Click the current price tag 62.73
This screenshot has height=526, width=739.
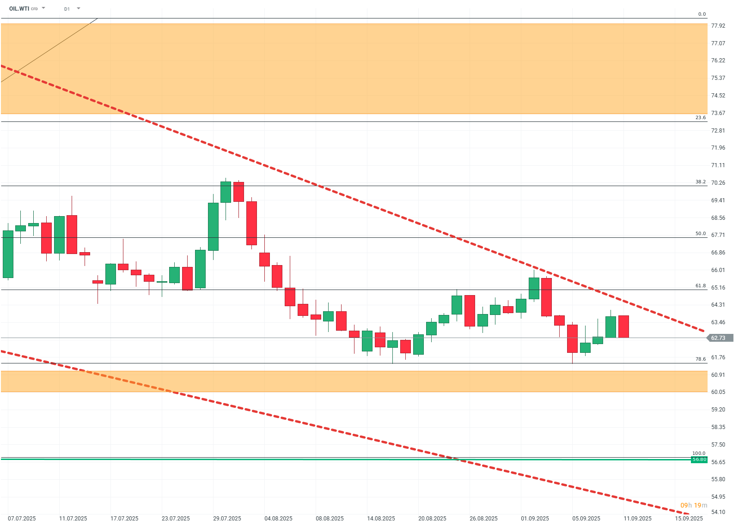pyautogui.click(x=719, y=338)
